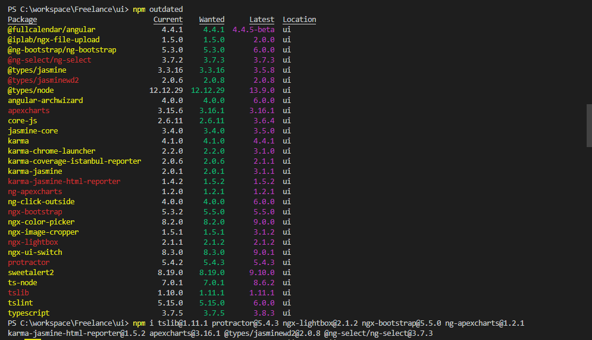Click the latest version '13.9.0'
Viewport: 592px width, 340px height.
[x=262, y=91]
